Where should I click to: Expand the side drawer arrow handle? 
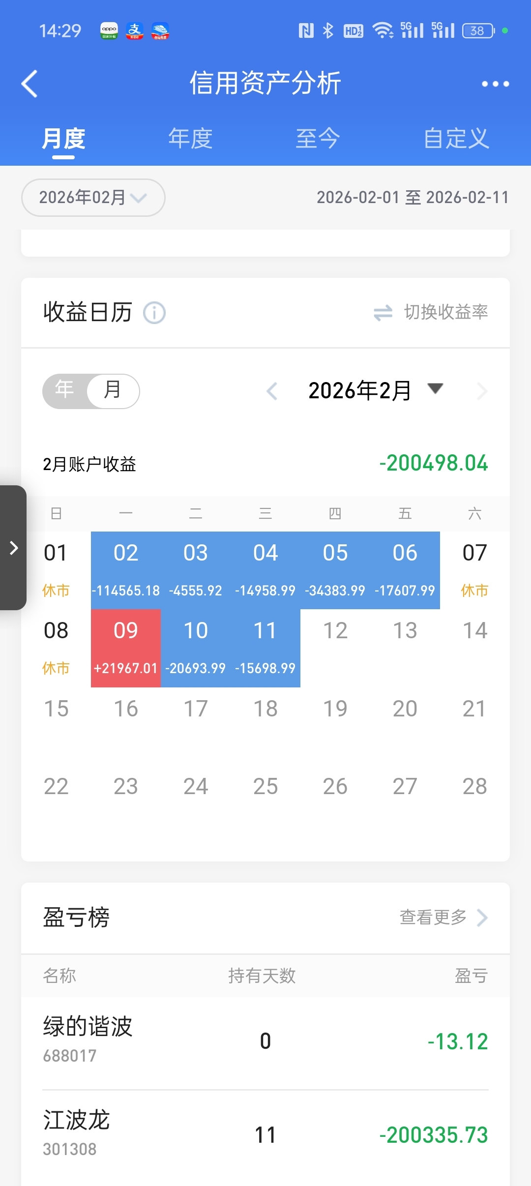click(14, 548)
